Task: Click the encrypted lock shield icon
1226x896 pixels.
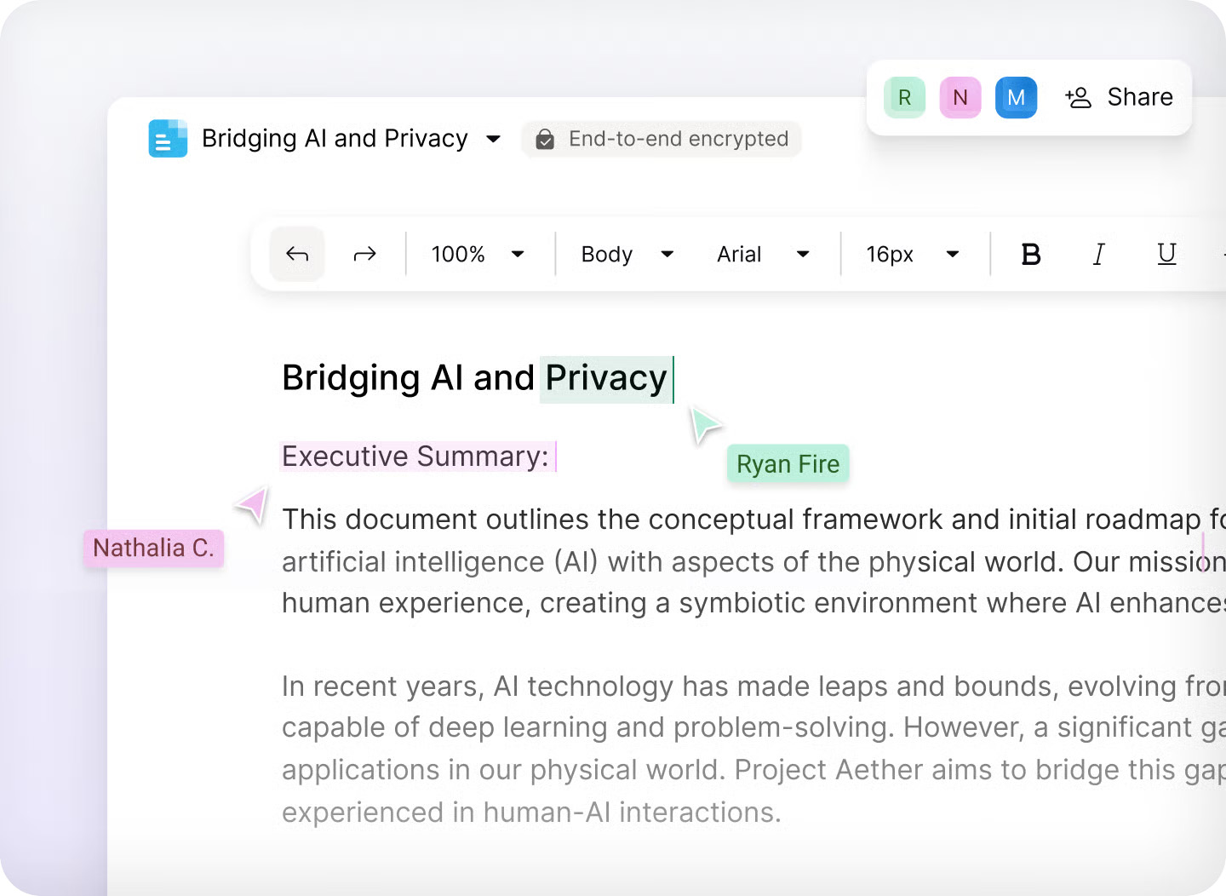Action: click(545, 140)
